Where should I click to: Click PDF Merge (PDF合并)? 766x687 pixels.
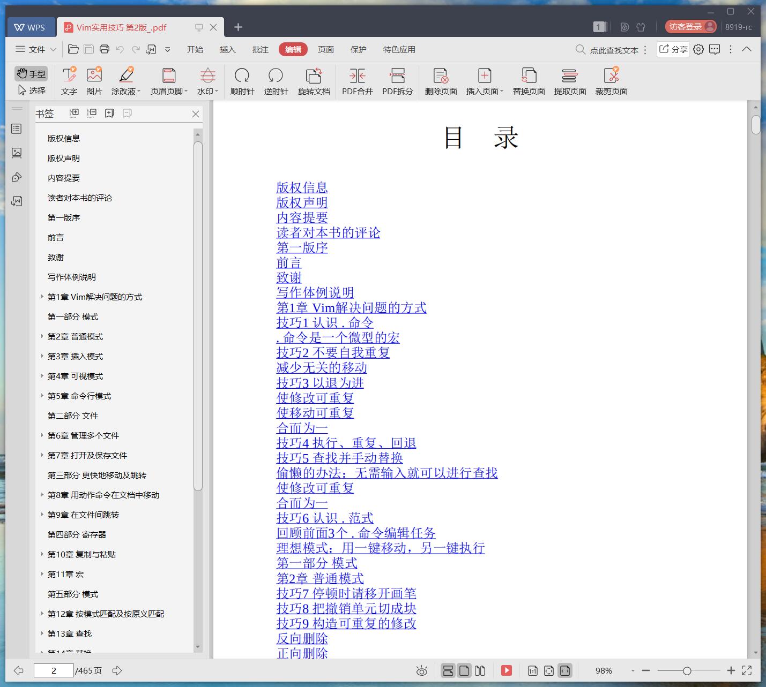coord(358,81)
